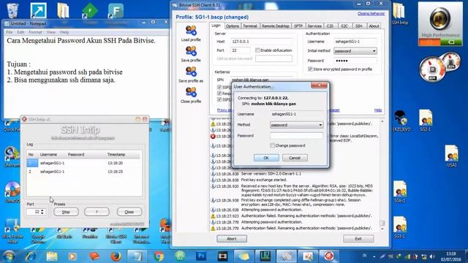Screen dimensions: 468x263
Task: Click the Close profile icon
Action: (x=191, y=92)
